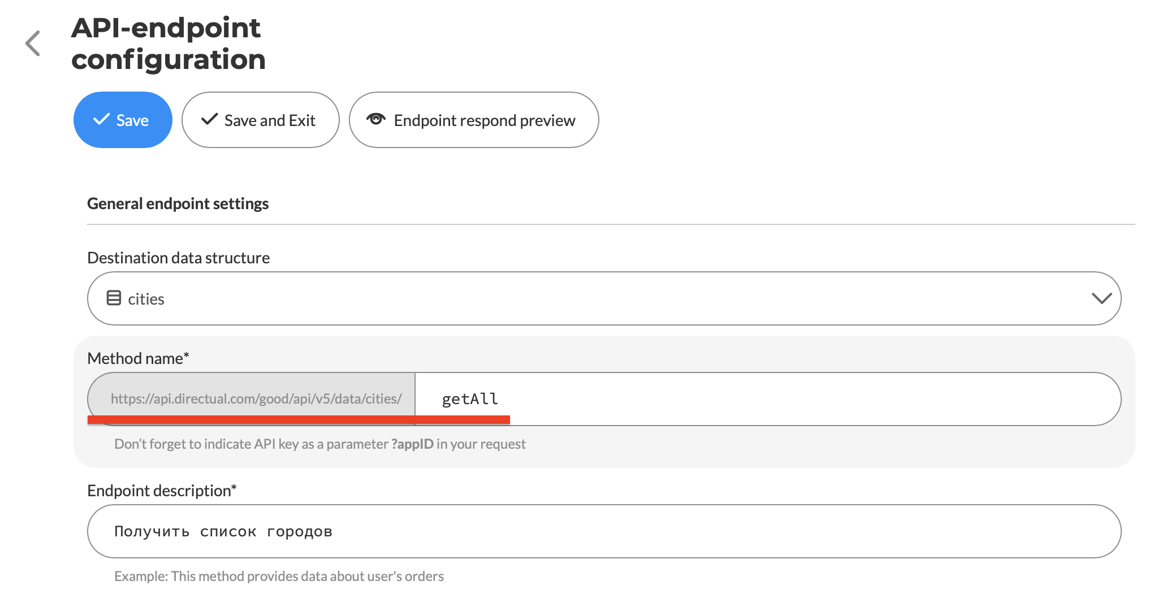Click the bold ?appID hint text
The height and width of the screenshot is (607, 1158).
coord(412,444)
